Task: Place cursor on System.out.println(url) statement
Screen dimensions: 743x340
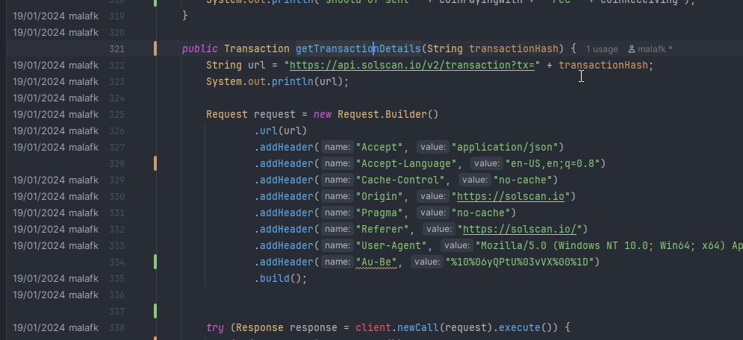Action: (x=277, y=81)
